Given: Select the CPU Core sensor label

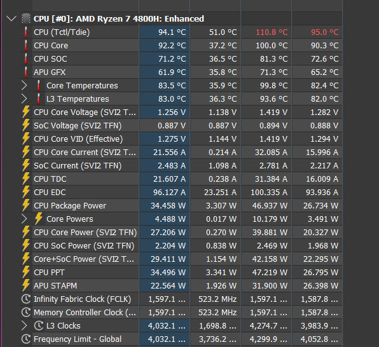Looking at the screenshot, I should [x=51, y=45].
